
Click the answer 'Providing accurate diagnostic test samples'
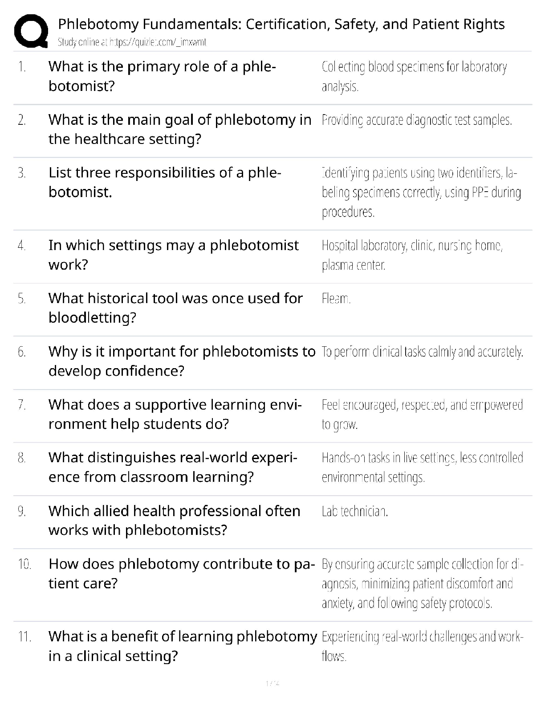click(x=417, y=120)
